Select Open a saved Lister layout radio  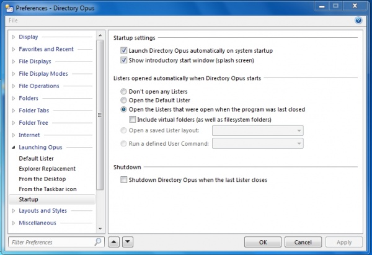123,130
